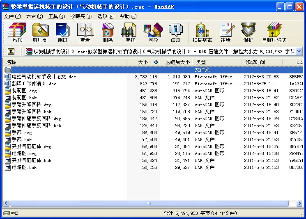Image resolution: width=306 pixels, height=219 pixels.
Task: Click the horizontal scrollbar right arrow
Action: coord(299,203)
